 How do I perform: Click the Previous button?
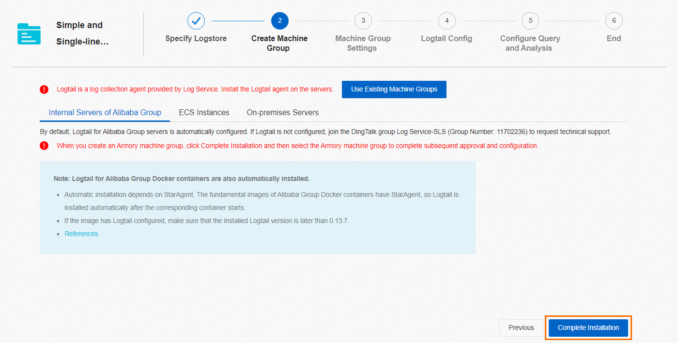[521, 328]
